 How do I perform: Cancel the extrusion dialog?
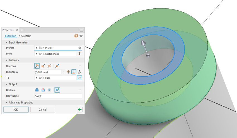click(43, 110)
